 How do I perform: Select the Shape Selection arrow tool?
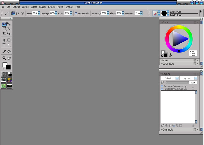point(9,45)
